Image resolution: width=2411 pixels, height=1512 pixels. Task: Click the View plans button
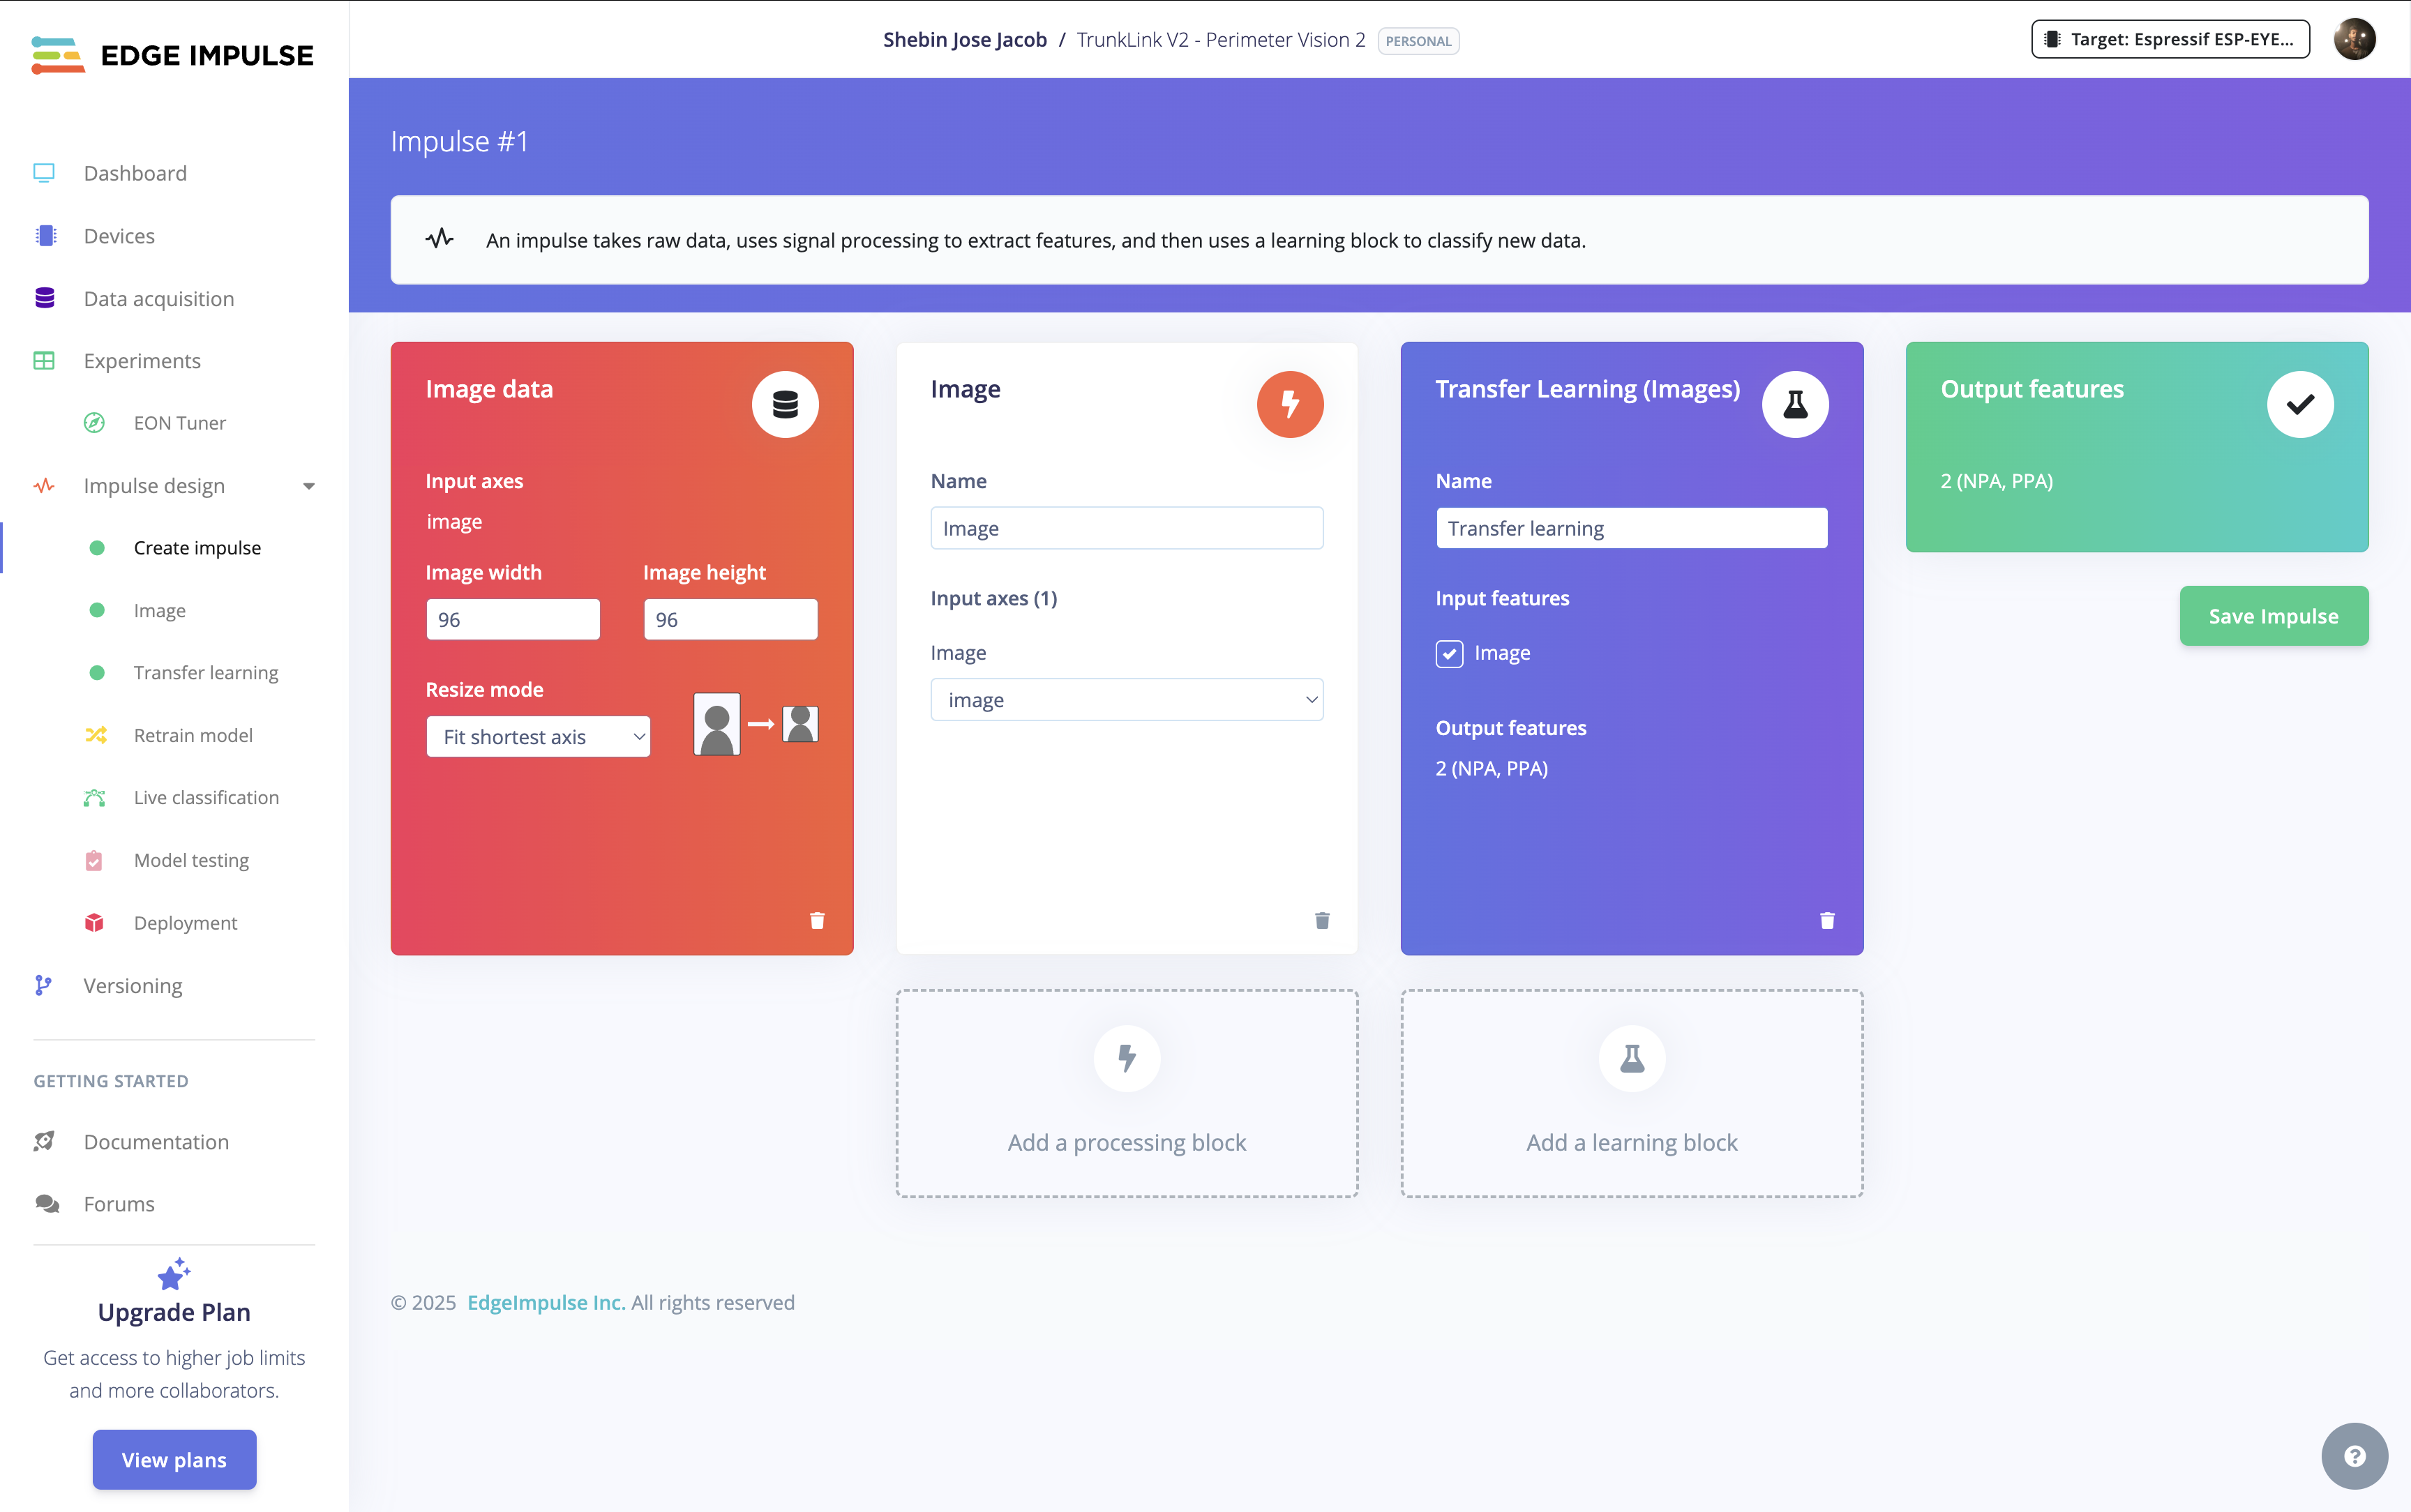174,1459
